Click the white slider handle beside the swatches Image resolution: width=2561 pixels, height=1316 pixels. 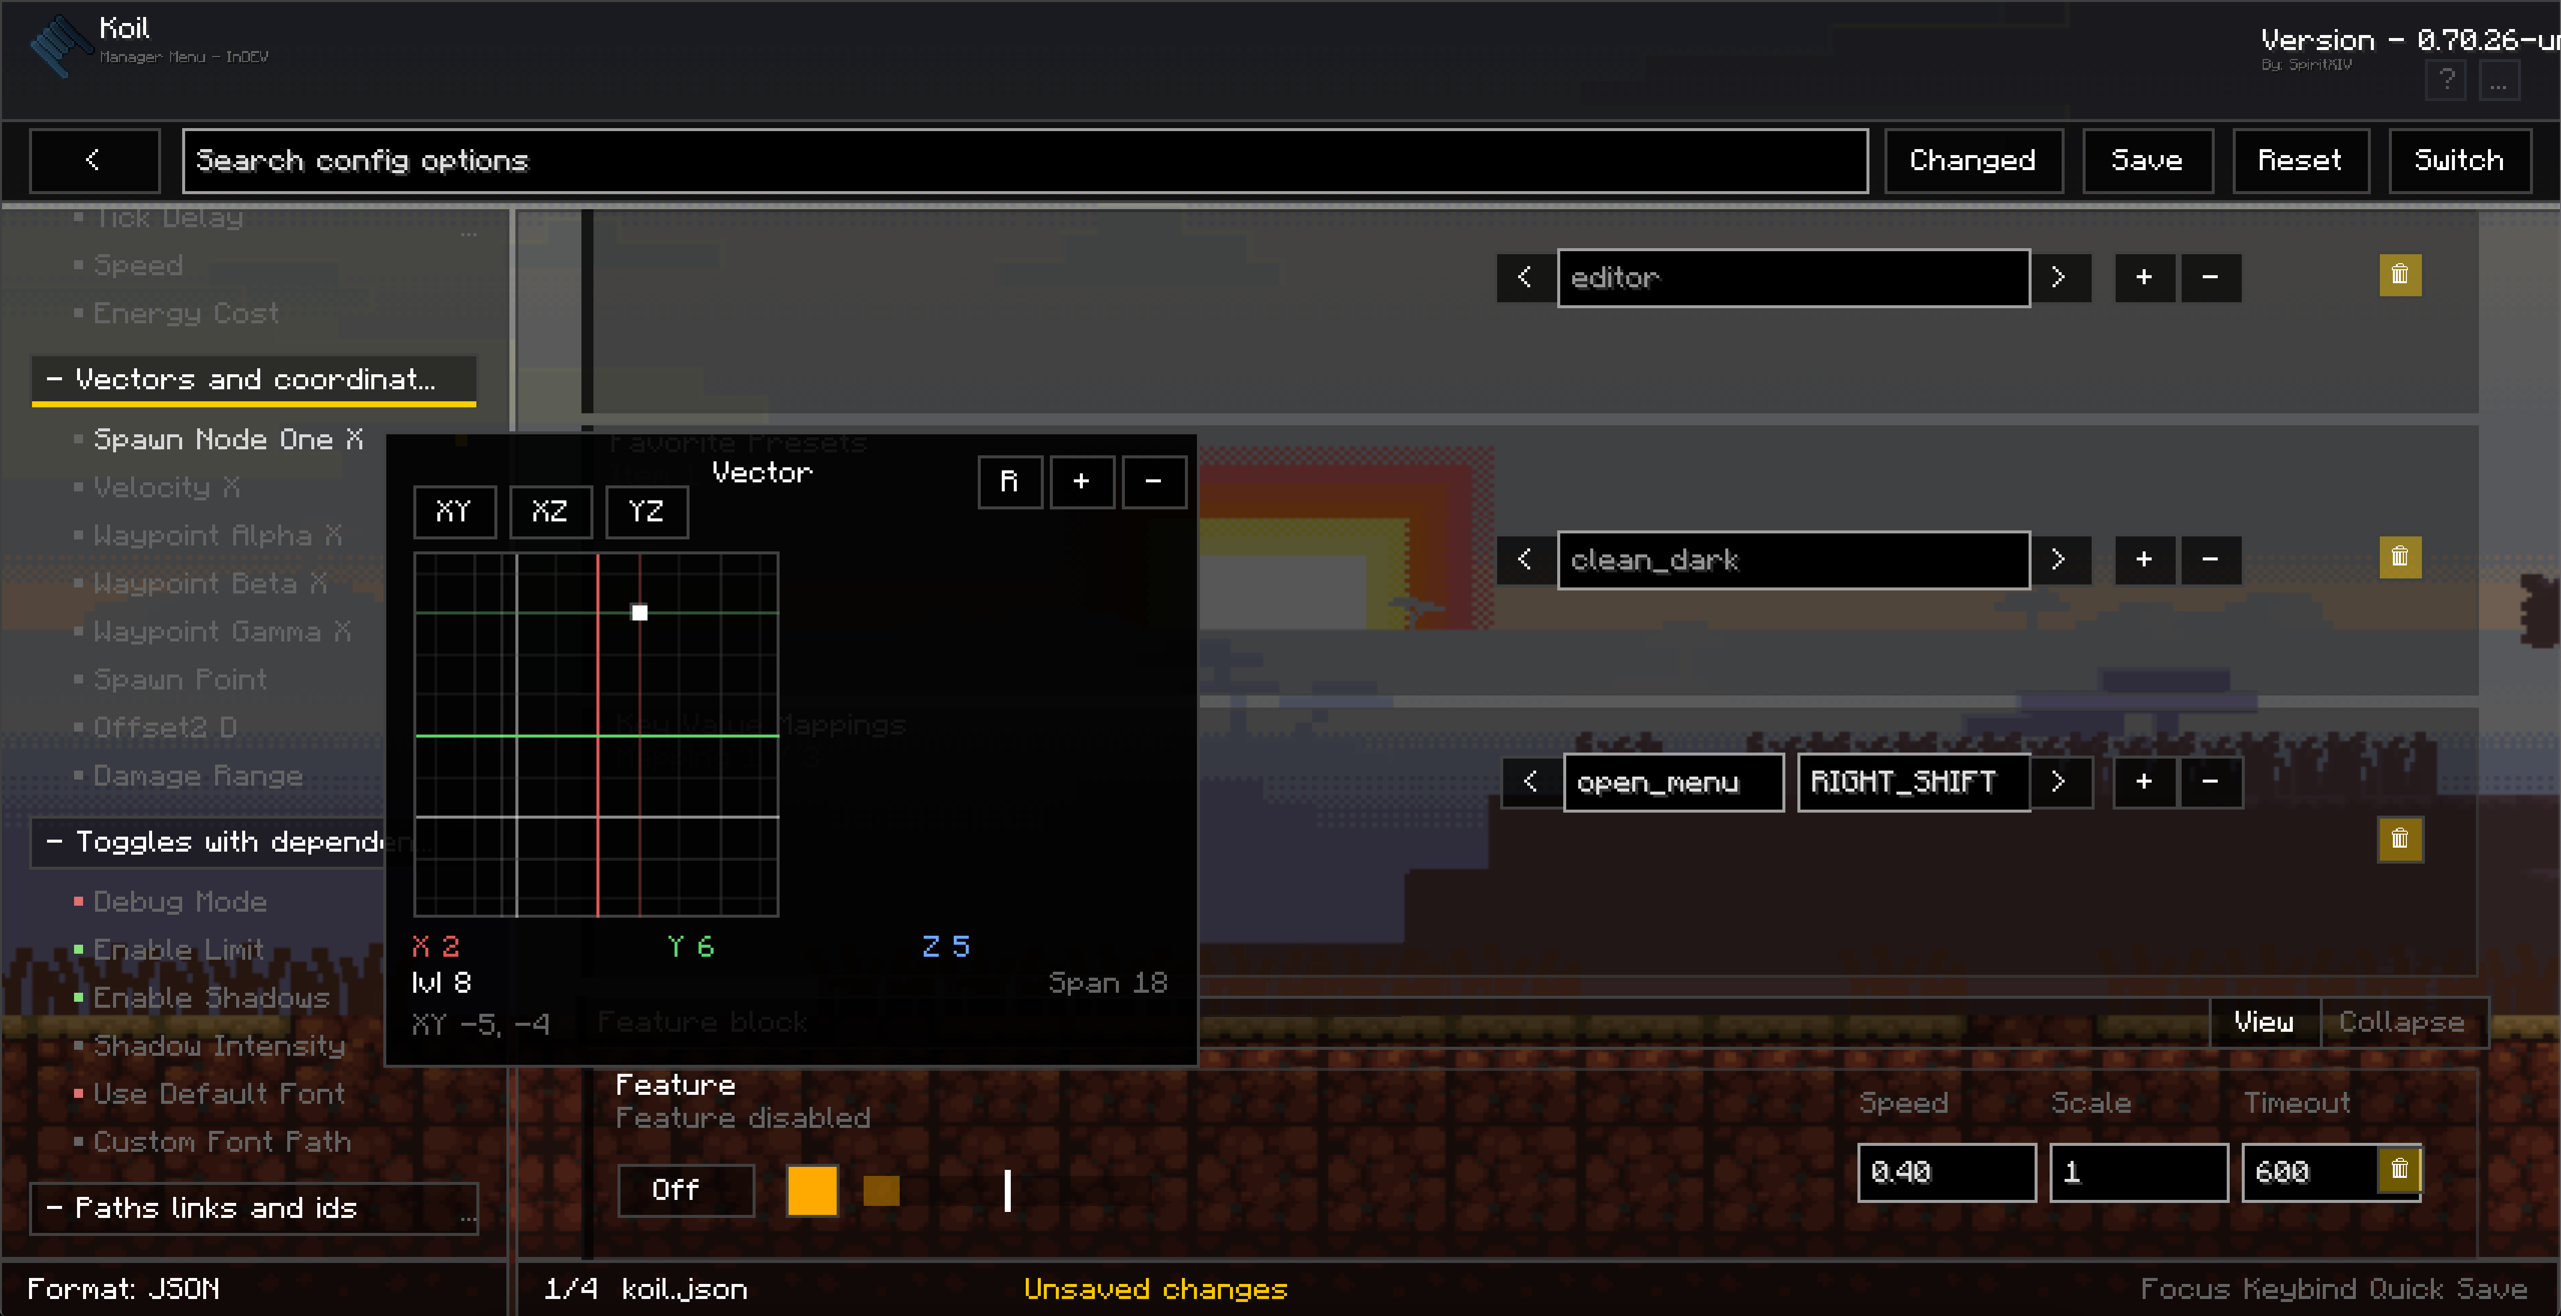[1008, 1191]
